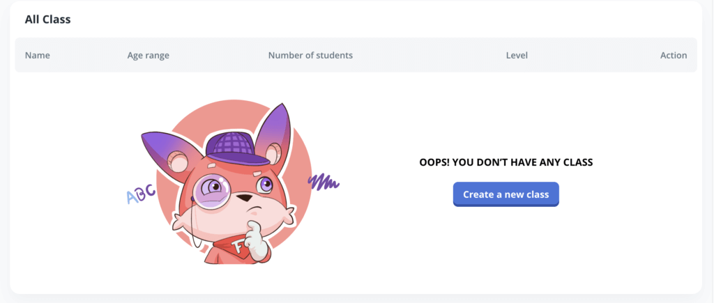Click the All Class heading

pyautogui.click(x=47, y=20)
